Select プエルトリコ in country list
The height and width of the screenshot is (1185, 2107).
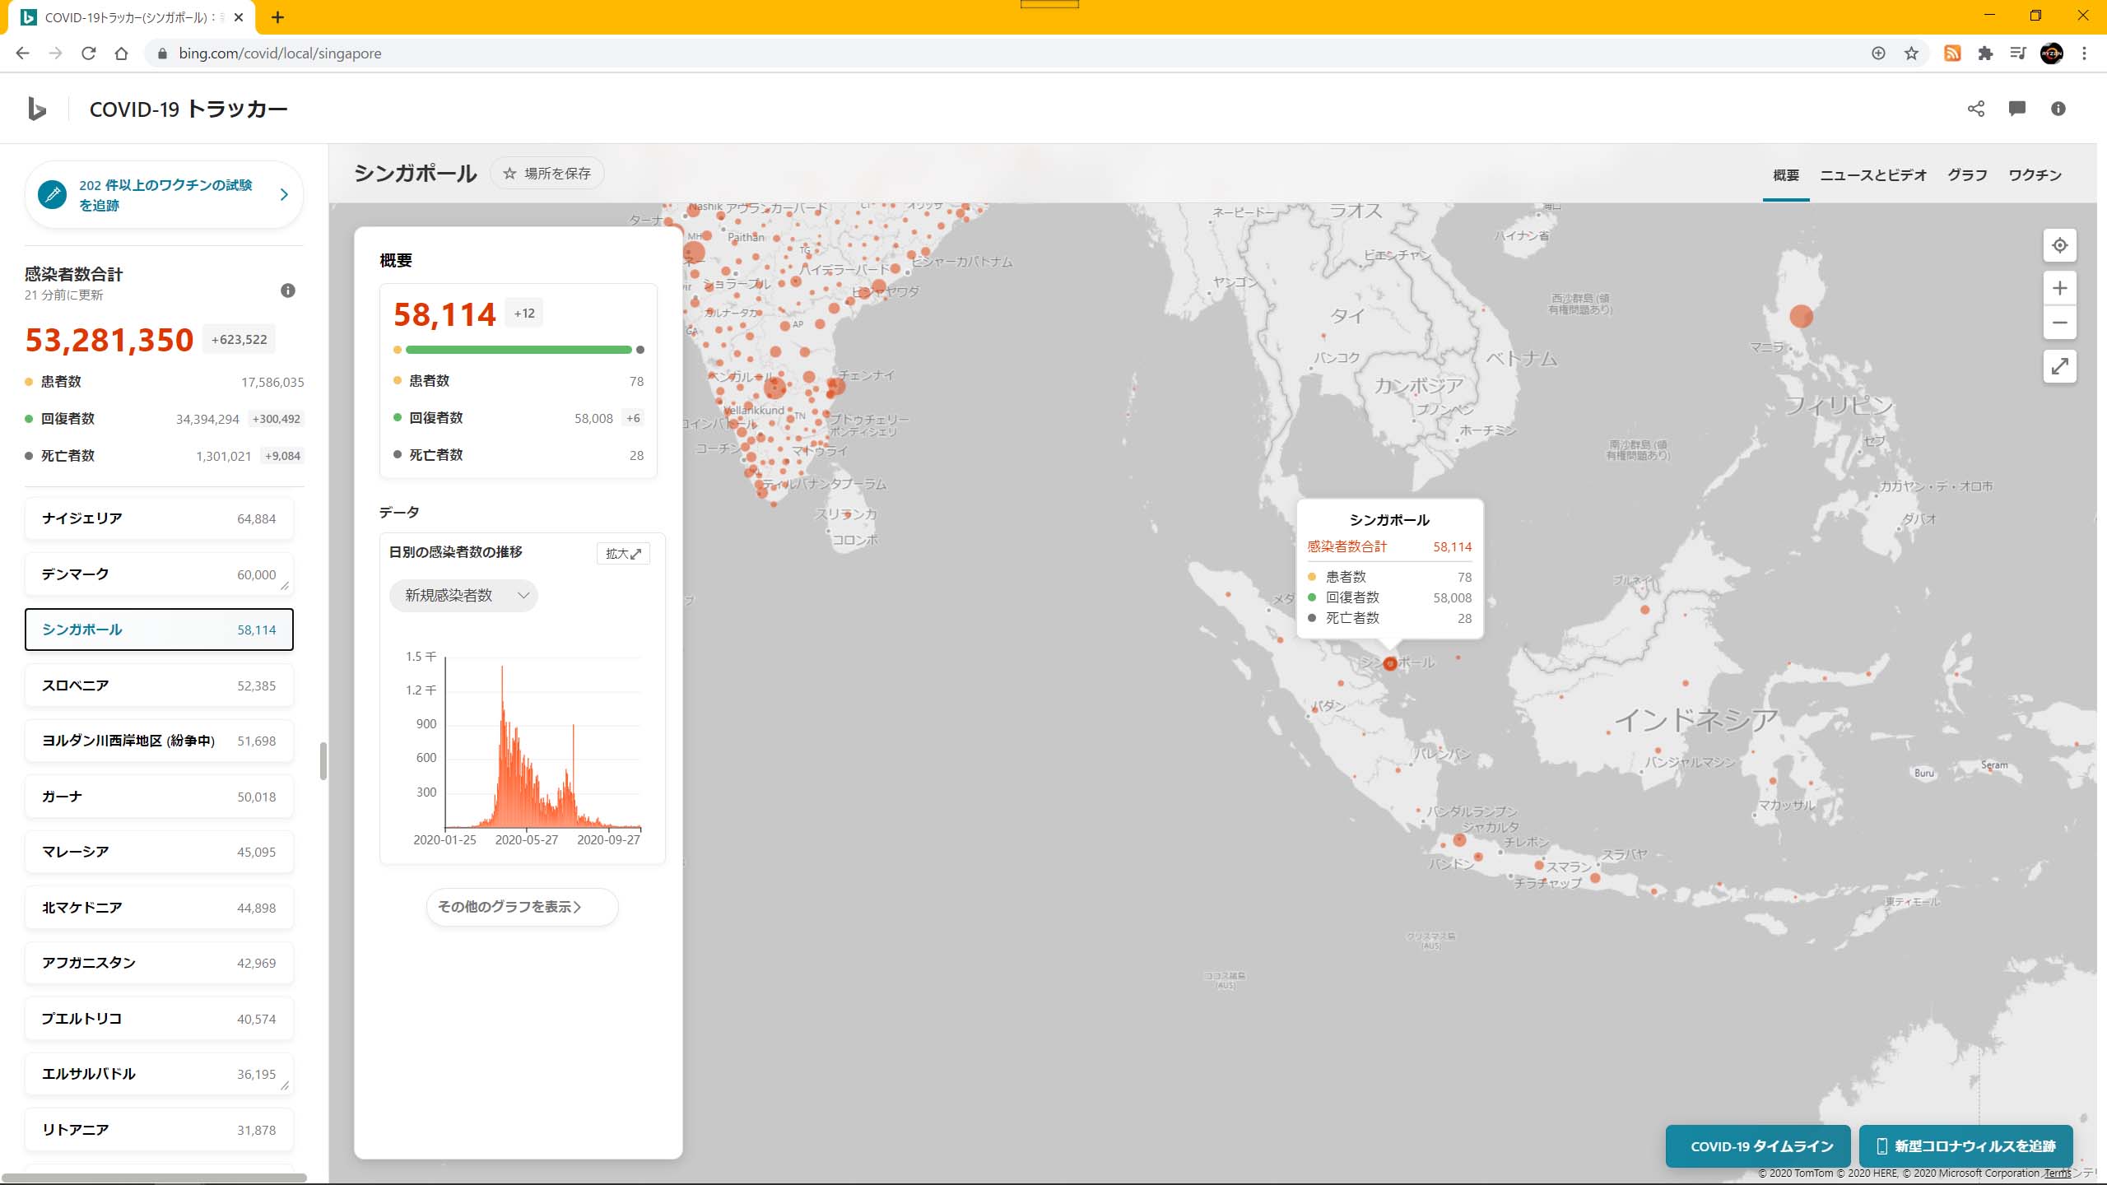159,1019
